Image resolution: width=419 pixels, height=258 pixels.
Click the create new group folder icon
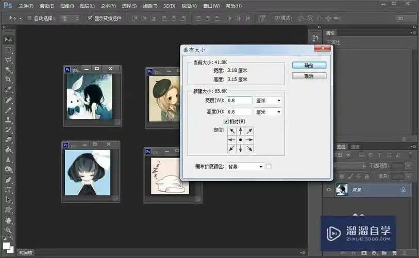click(384, 253)
